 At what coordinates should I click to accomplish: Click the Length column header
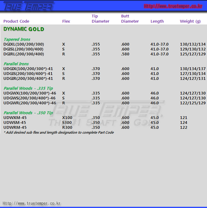coord(157,21)
